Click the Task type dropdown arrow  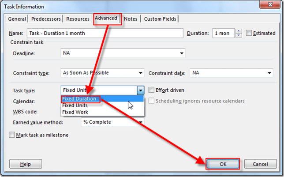(140, 90)
